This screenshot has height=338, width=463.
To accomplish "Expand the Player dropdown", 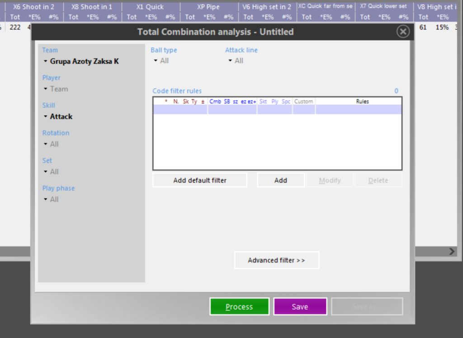I will pyautogui.click(x=56, y=89).
